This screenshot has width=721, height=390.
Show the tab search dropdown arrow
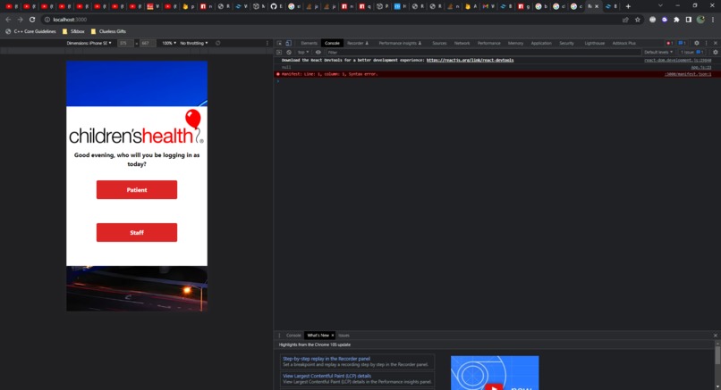coord(660,6)
